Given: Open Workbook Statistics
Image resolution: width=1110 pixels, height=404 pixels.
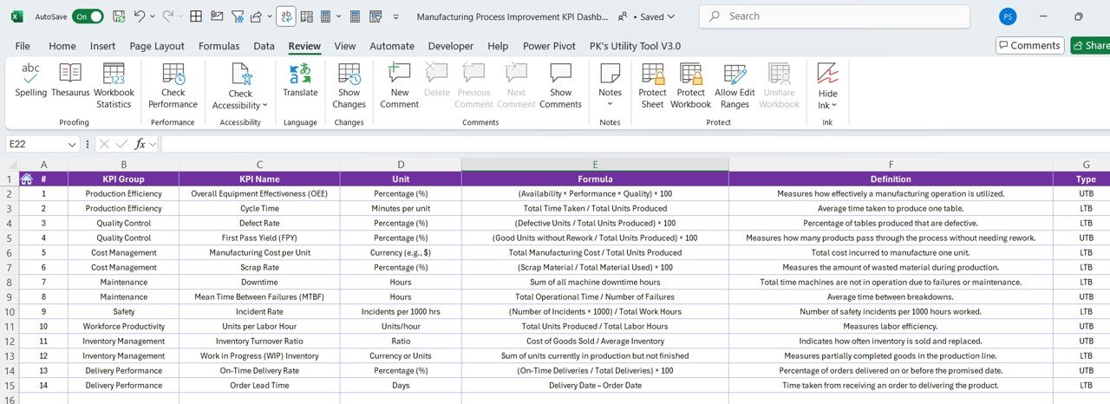Looking at the screenshot, I should [x=114, y=85].
